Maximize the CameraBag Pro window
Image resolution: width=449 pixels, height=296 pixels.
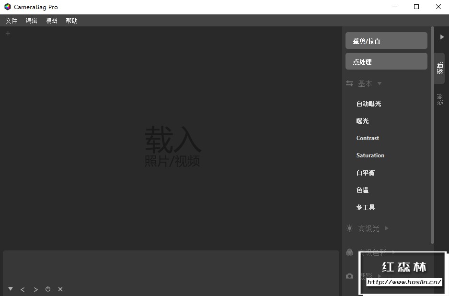(x=416, y=7)
